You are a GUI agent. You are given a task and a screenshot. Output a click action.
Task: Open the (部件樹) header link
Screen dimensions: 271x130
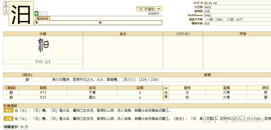pos(183,34)
